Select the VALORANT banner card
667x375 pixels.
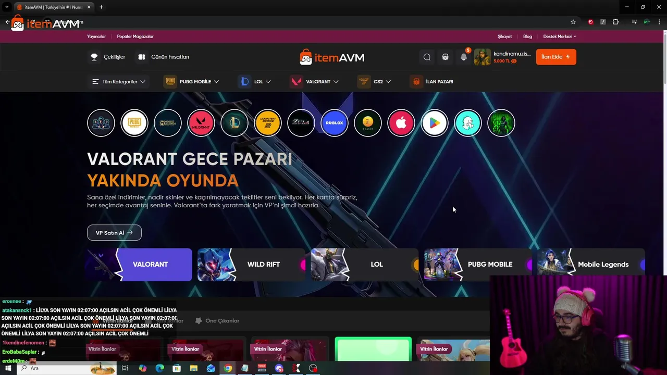[139, 265]
